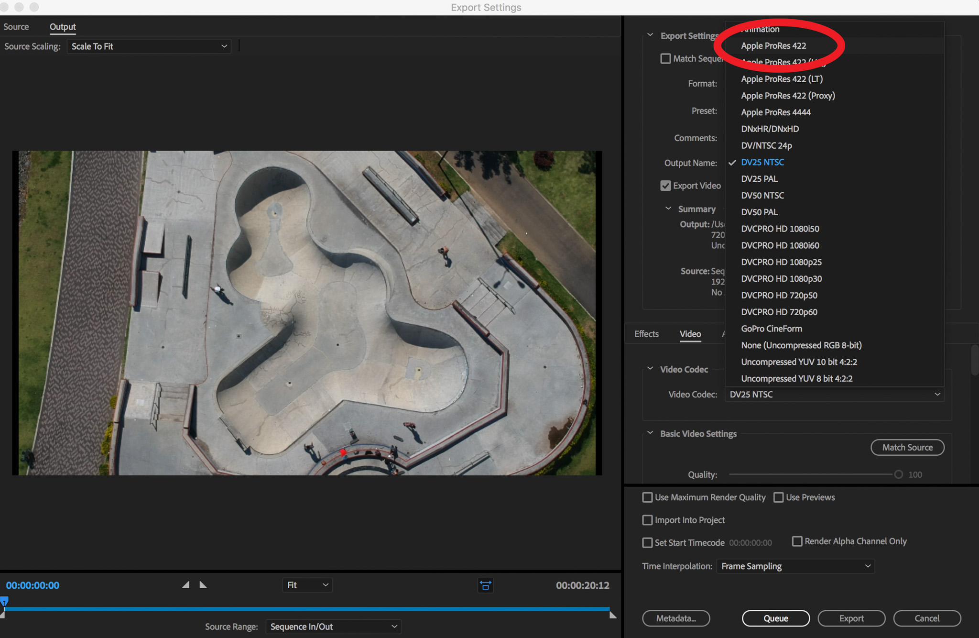Toggle Render Alpha Channel Only
This screenshot has height=638, width=979.
[x=797, y=541]
